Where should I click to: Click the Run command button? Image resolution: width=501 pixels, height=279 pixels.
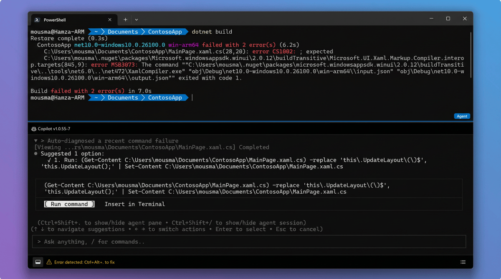point(69,204)
